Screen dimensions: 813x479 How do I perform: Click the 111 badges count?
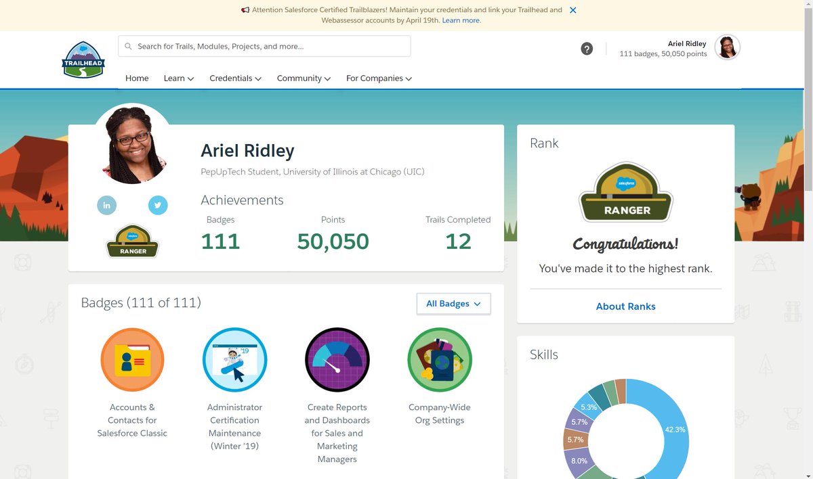pos(221,242)
